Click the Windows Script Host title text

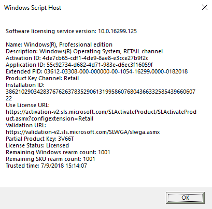coord(33,8)
